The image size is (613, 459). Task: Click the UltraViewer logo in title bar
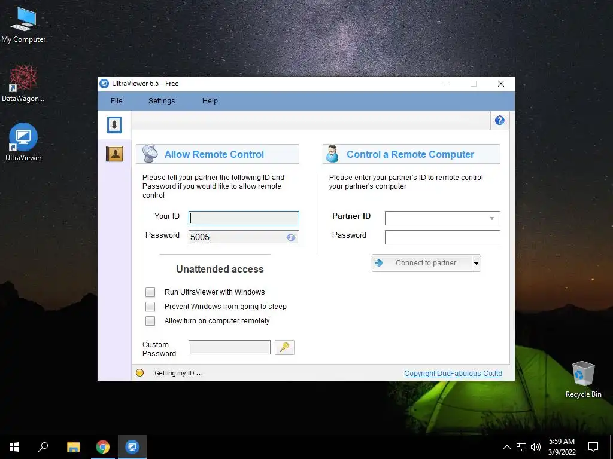[x=104, y=84]
